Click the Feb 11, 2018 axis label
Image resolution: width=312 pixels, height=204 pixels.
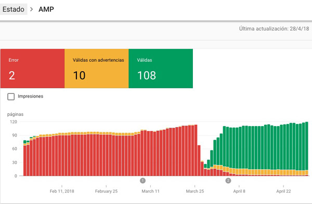tap(62, 191)
